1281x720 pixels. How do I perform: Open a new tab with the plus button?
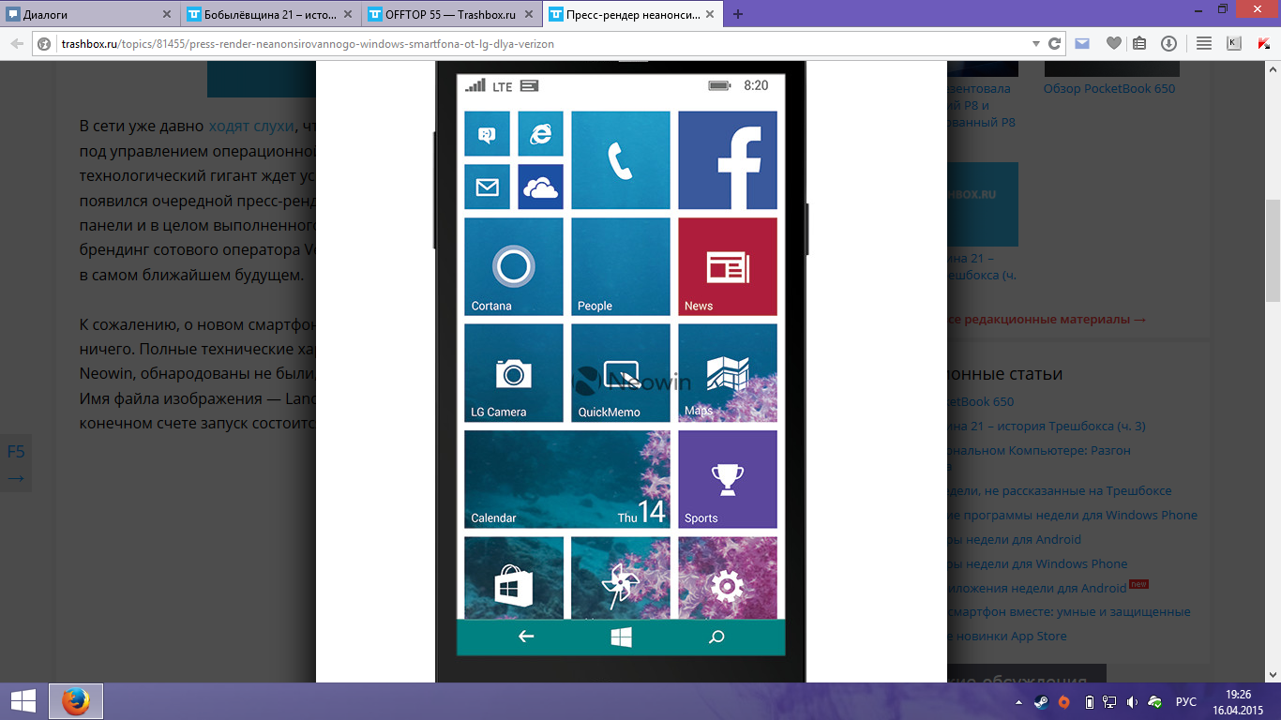(738, 14)
